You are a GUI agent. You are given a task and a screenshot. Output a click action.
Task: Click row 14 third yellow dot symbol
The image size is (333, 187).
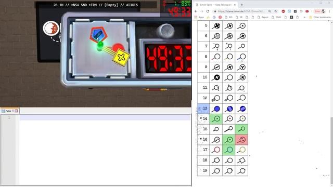click(241, 119)
